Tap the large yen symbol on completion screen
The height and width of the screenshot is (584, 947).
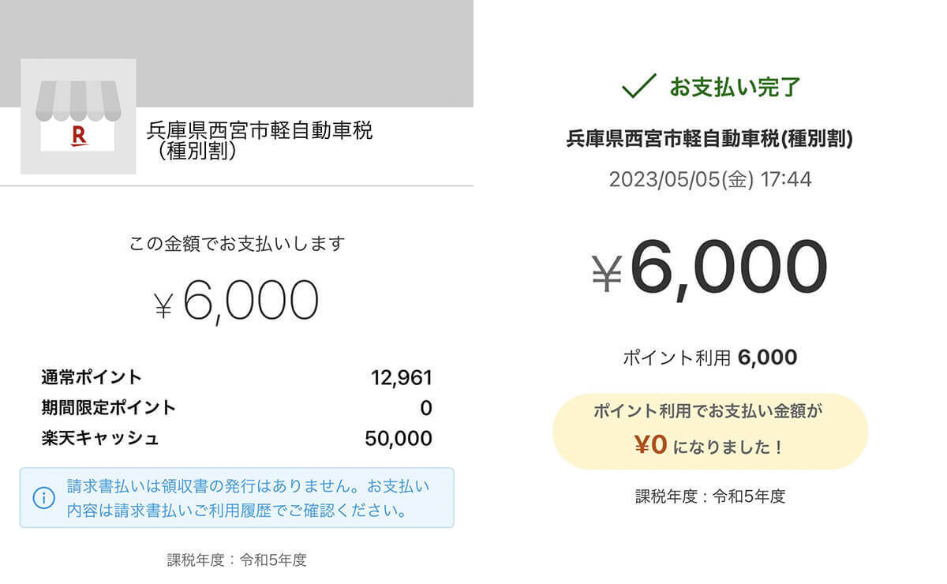[x=607, y=273]
